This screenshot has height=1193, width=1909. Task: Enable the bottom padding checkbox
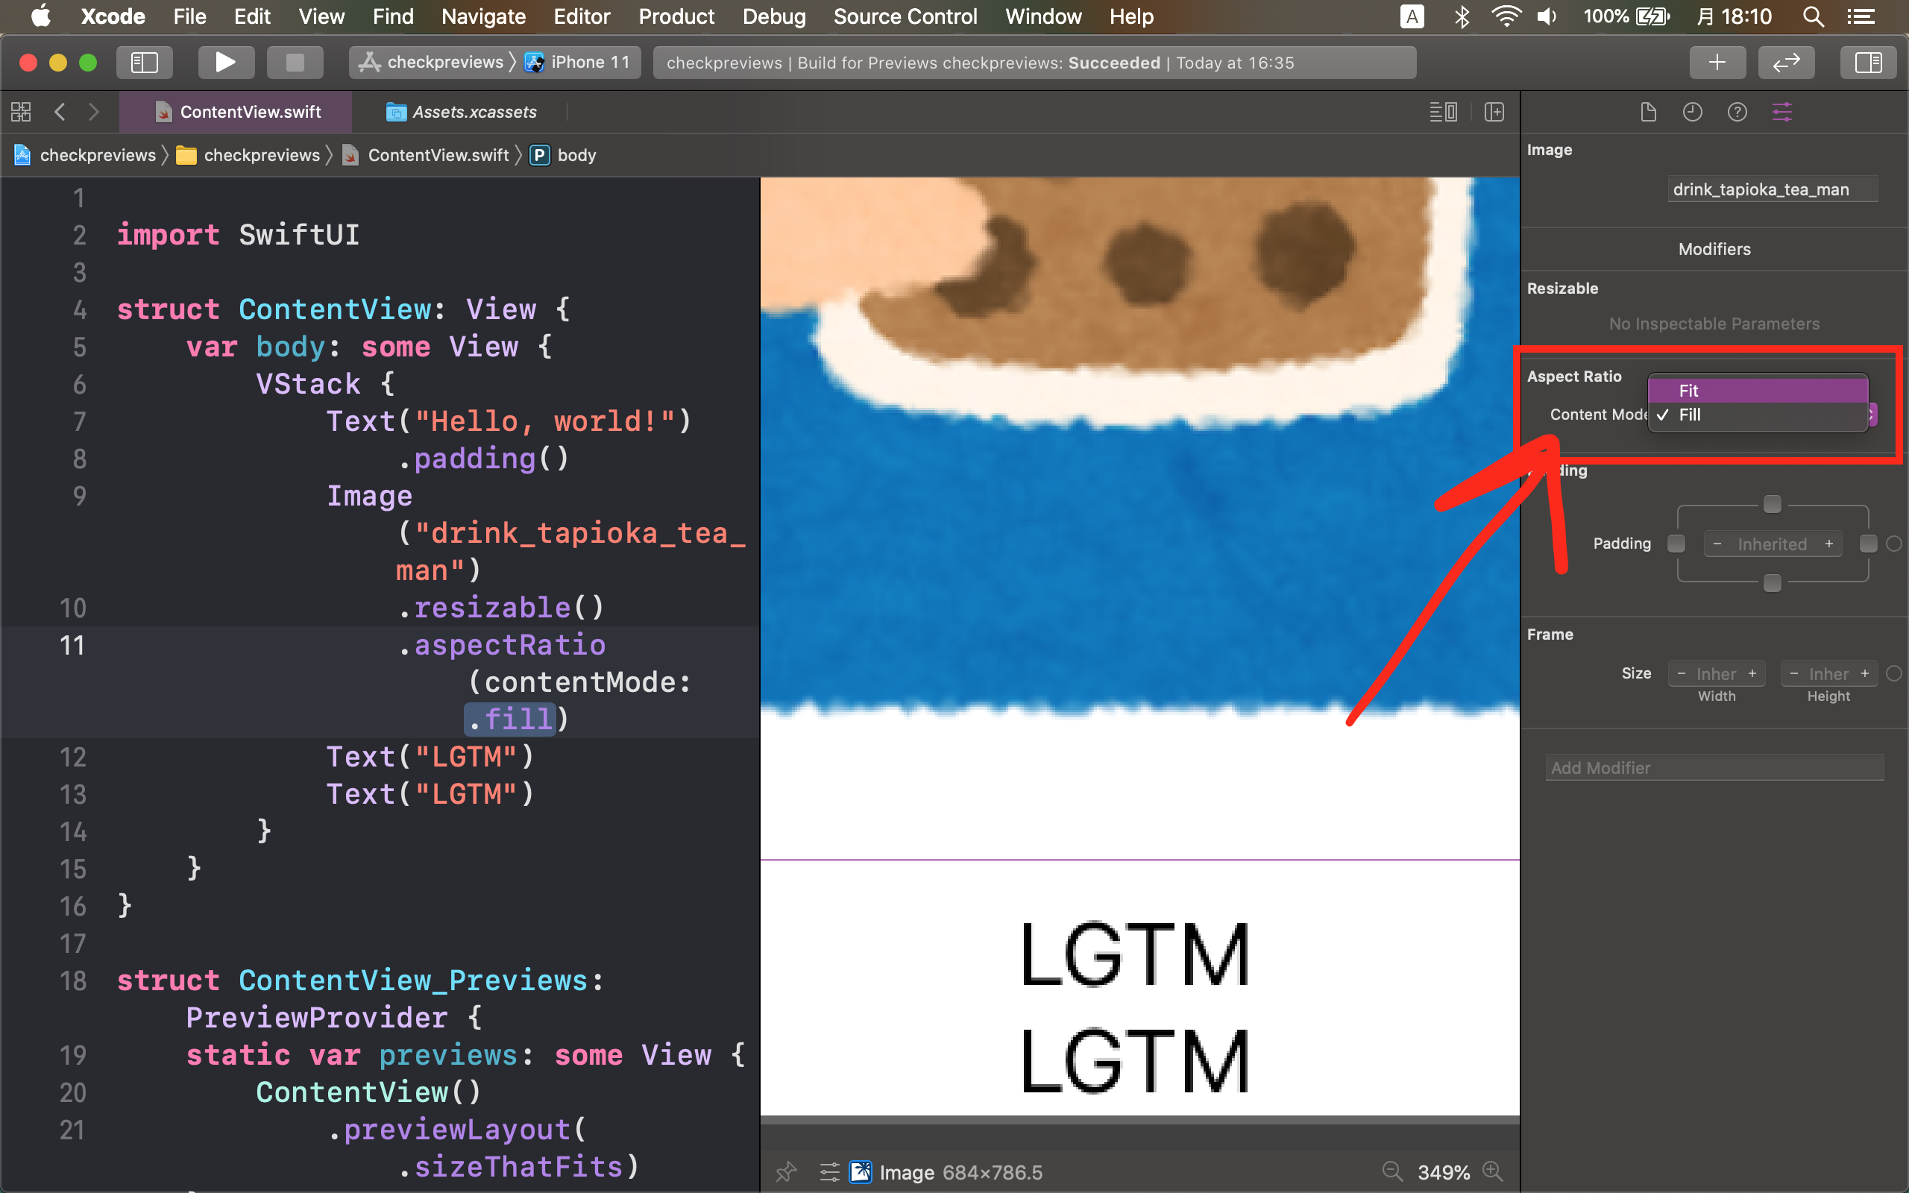[x=1772, y=583]
